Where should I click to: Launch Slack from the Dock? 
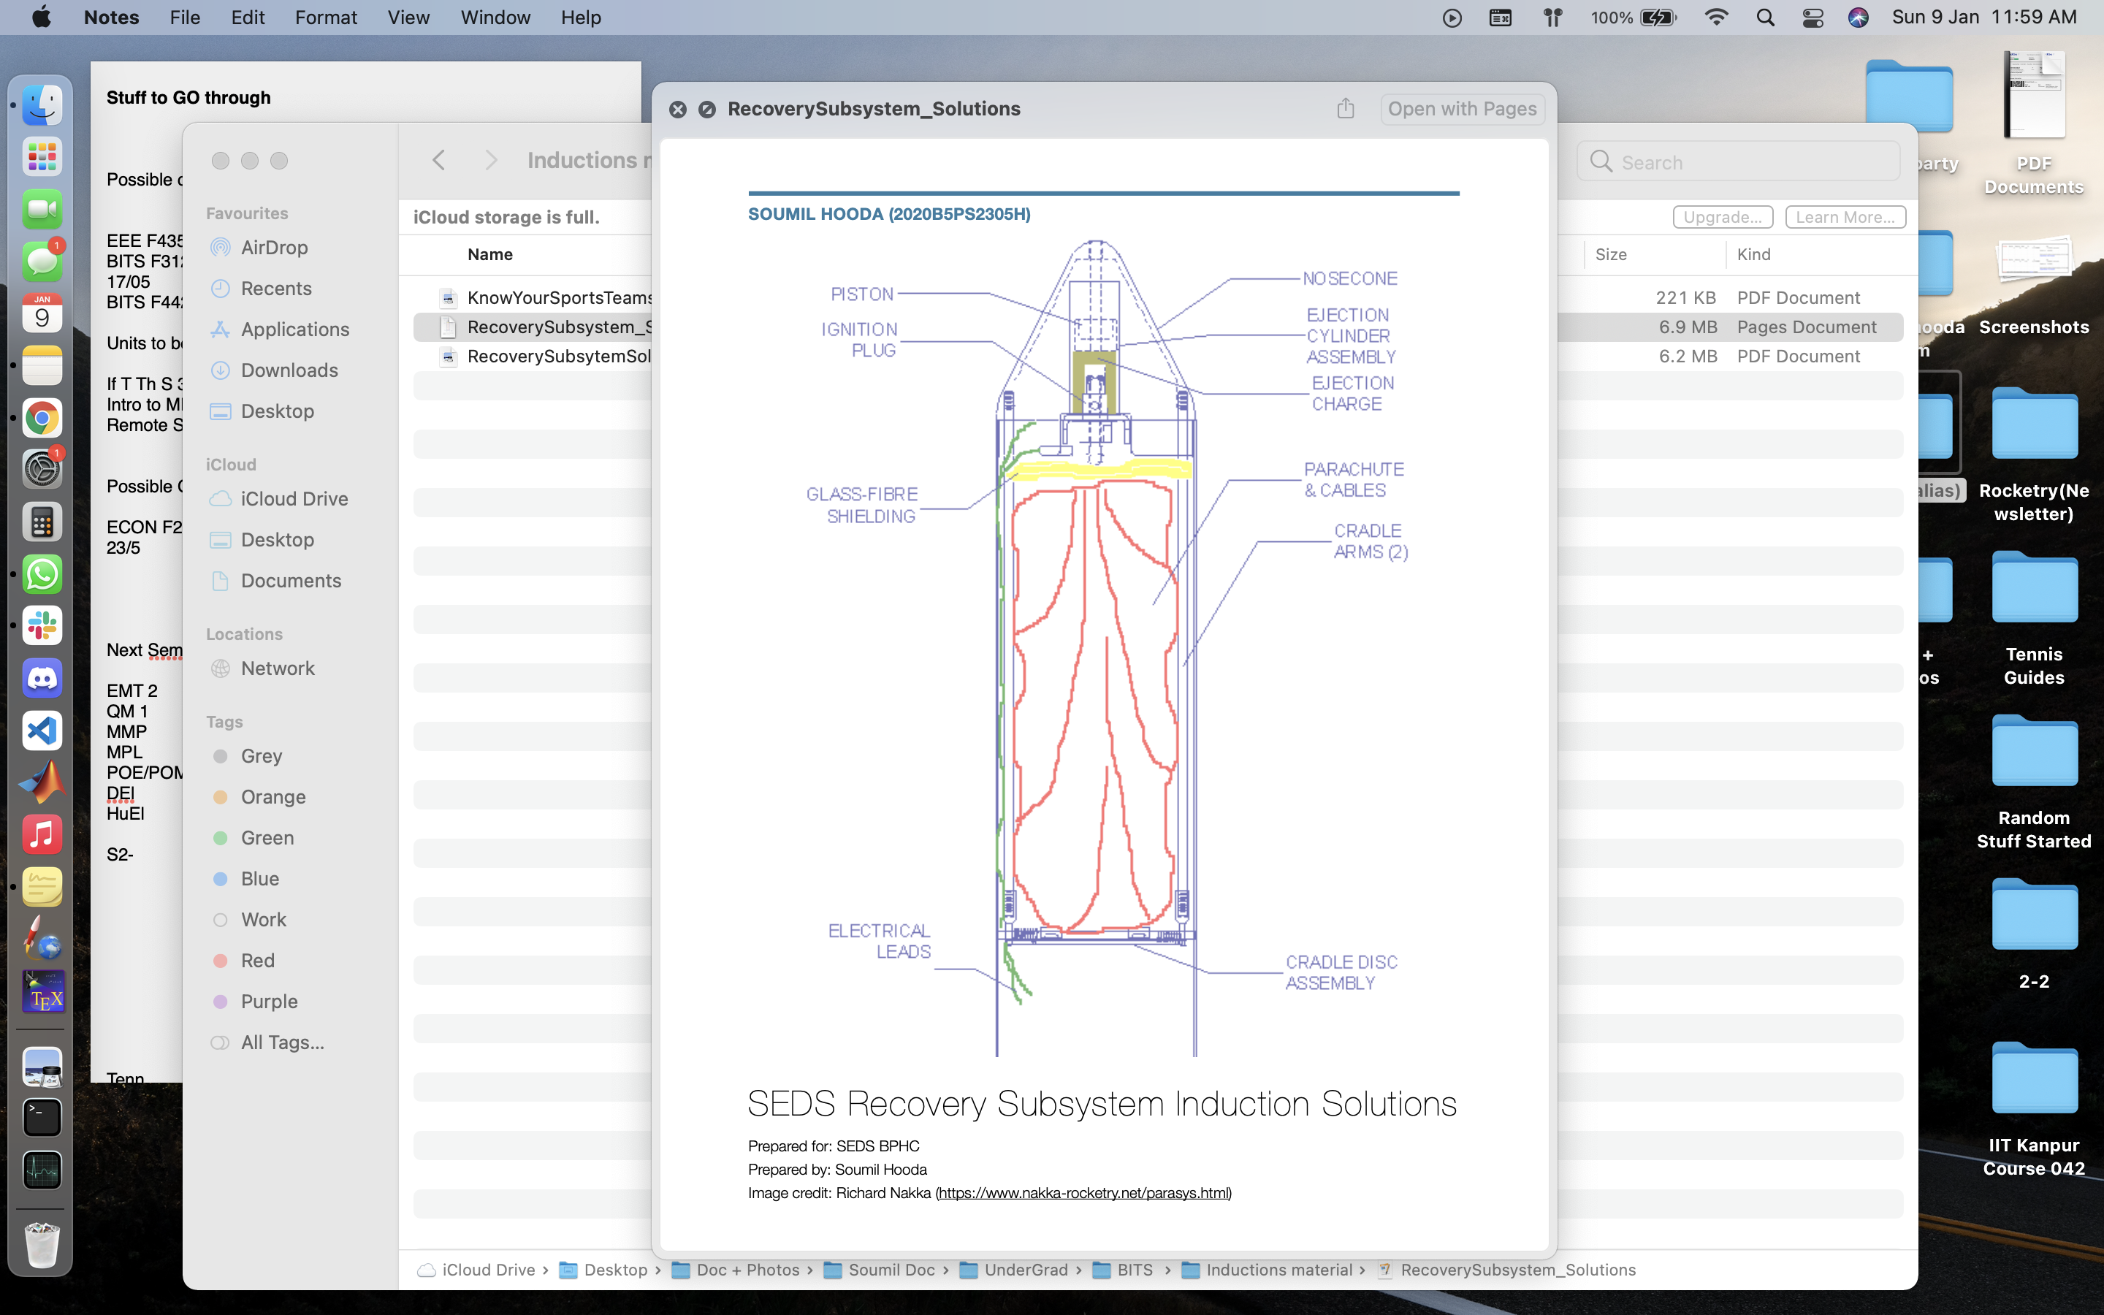[41, 626]
